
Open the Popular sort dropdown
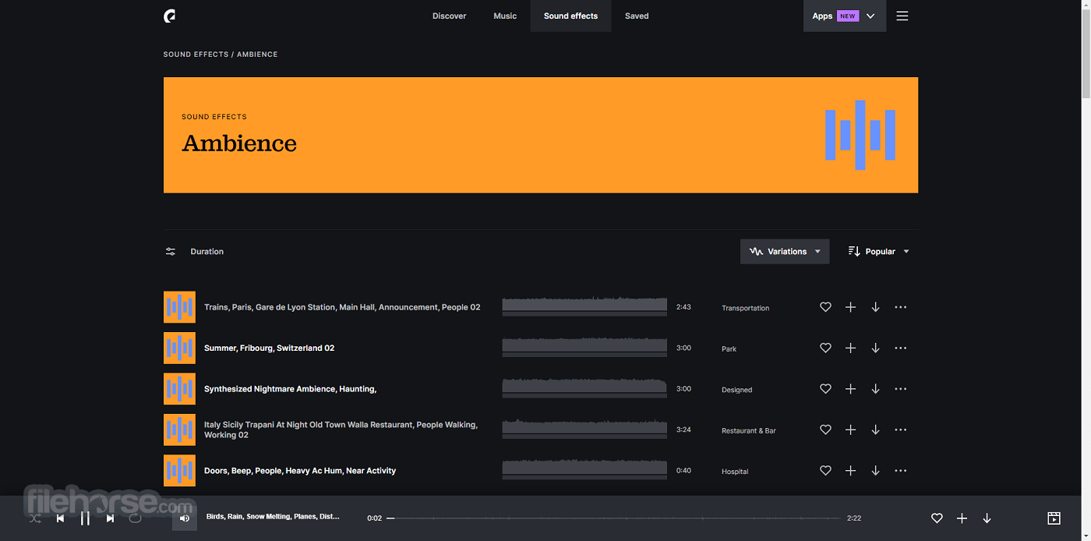[x=878, y=252]
